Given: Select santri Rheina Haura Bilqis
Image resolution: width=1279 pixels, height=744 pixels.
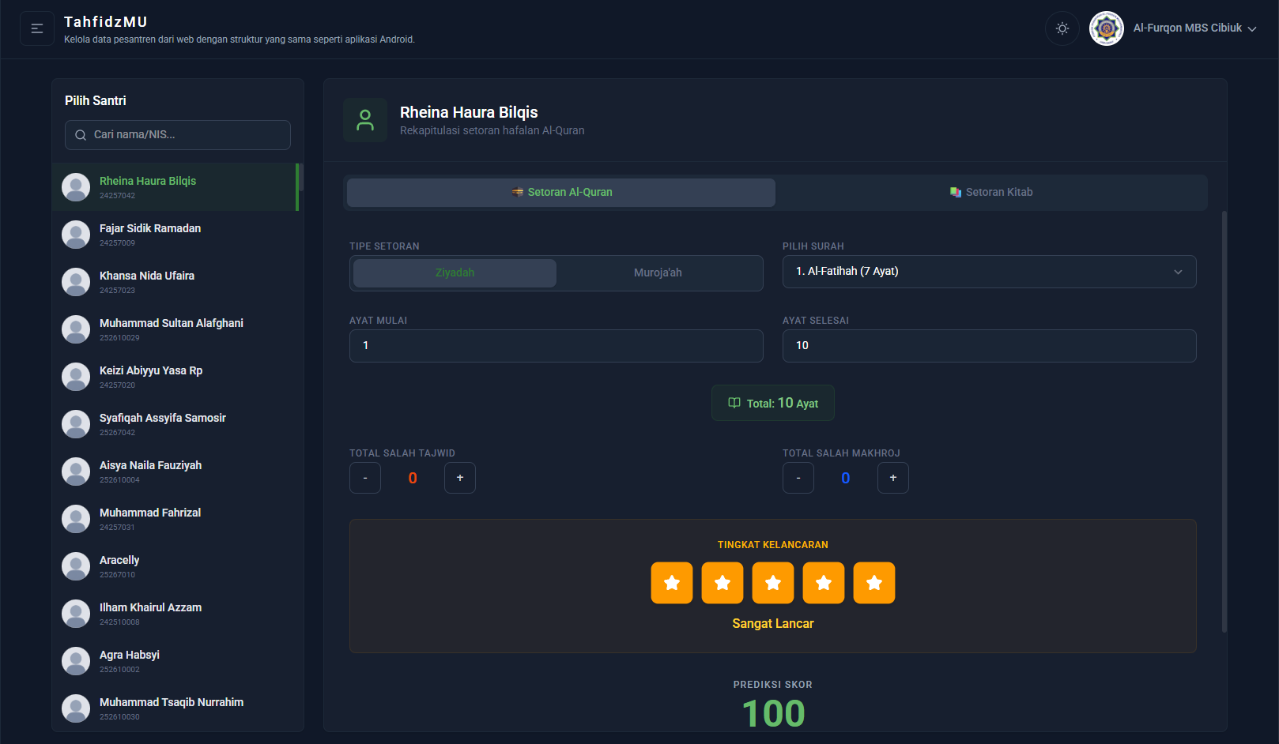Looking at the screenshot, I should click(x=175, y=187).
